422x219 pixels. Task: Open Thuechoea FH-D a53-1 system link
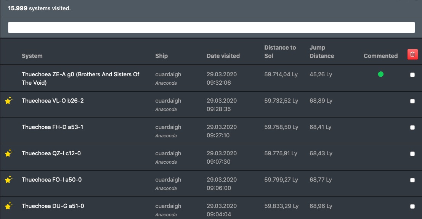[x=52, y=127]
